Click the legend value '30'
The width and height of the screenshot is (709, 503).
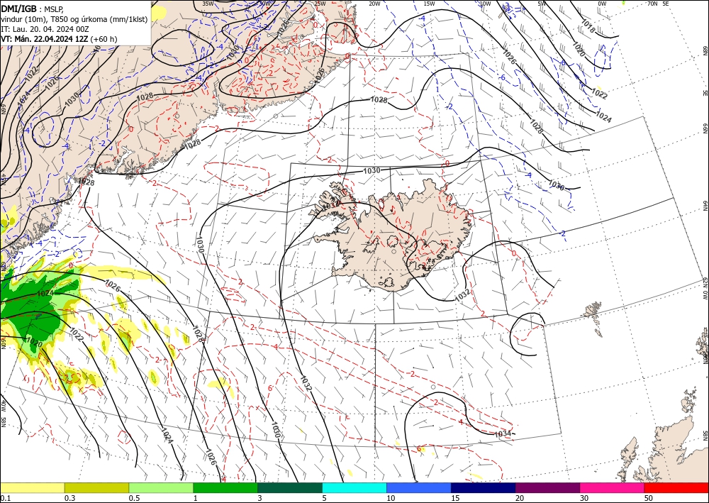[584, 498]
